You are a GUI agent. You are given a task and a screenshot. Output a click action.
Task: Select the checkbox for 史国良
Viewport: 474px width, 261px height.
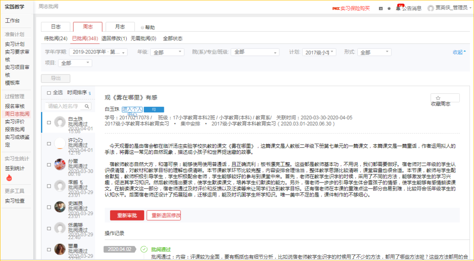tap(49, 207)
